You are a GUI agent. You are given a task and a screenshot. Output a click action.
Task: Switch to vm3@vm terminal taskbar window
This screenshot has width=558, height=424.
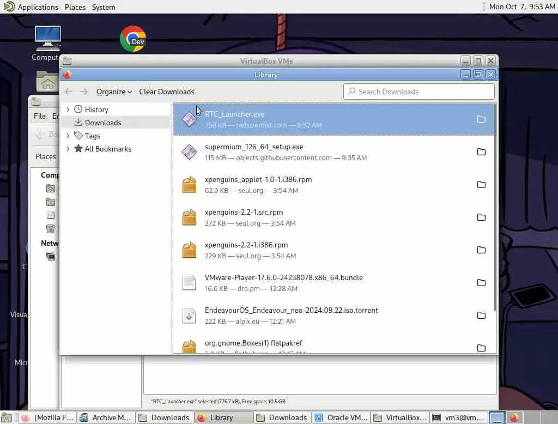[x=459, y=417]
